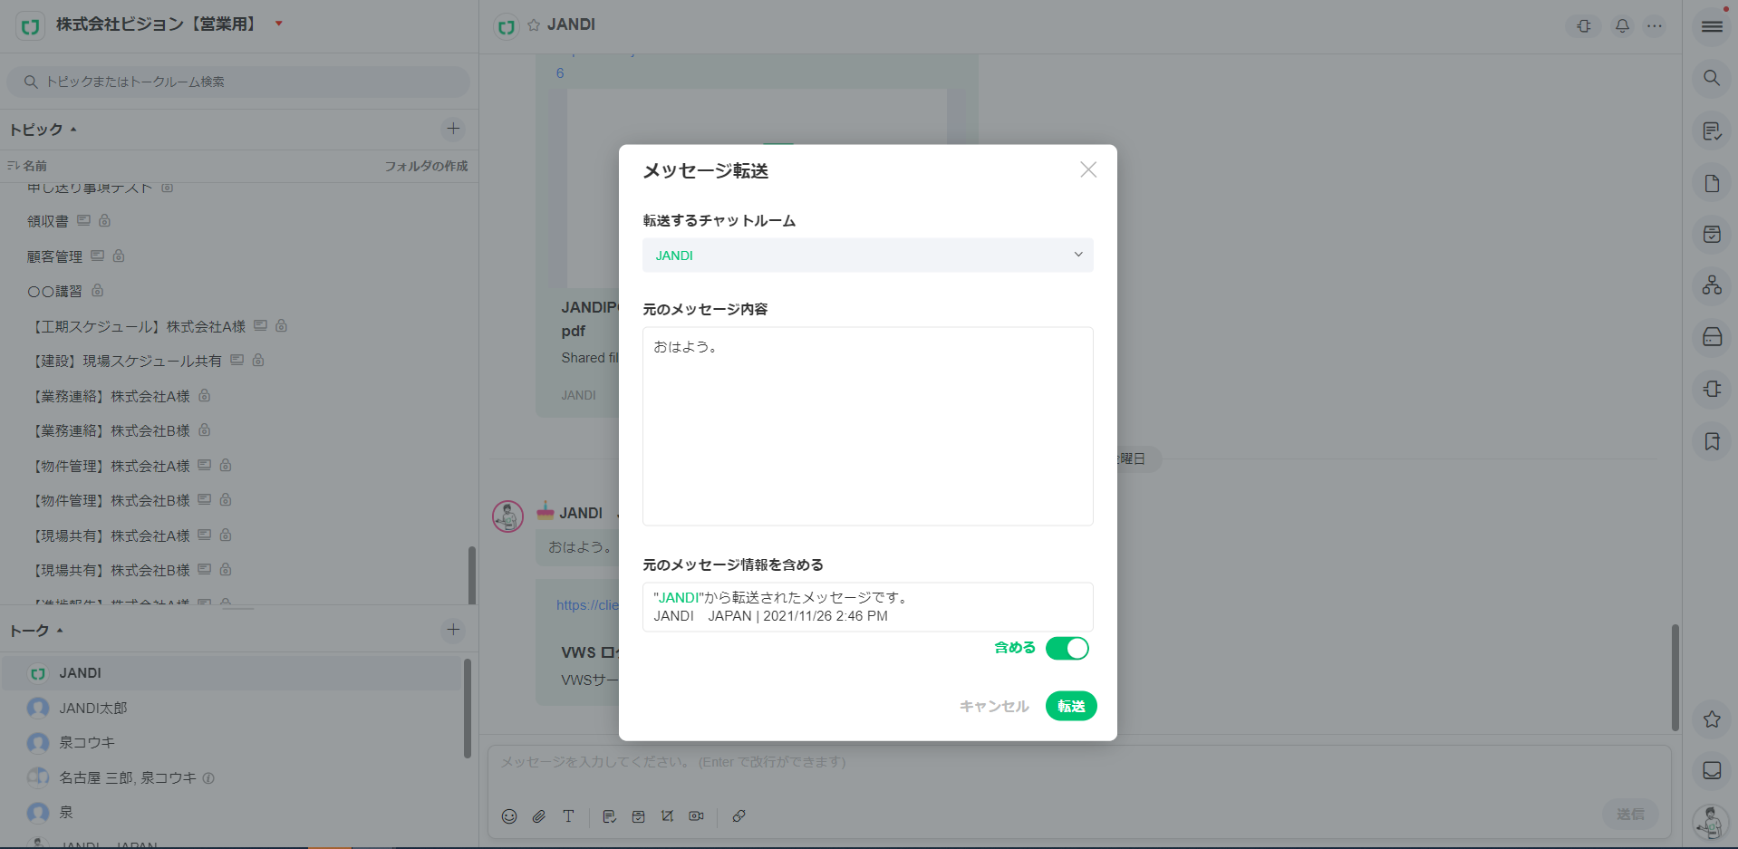
Task: Sort topics by 名前
Action: (x=27, y=166)
